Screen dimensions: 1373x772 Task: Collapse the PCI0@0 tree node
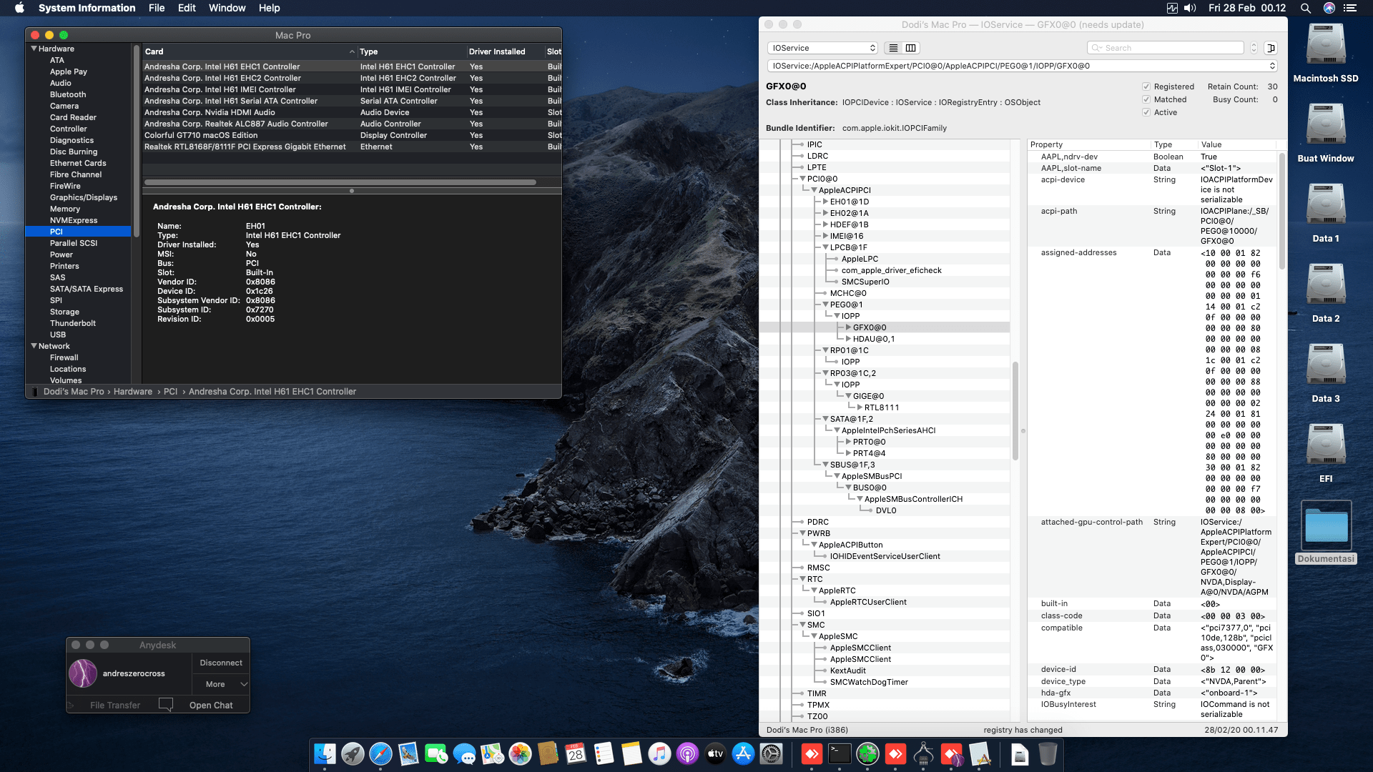tap(802, 179)
